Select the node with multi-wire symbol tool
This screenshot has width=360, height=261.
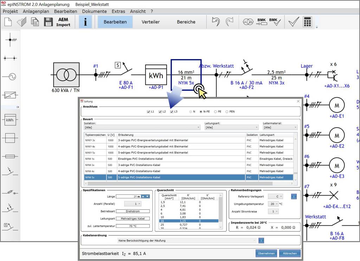[x=11, y=40]
